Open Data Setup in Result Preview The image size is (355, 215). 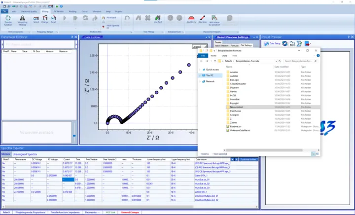(272, 43)
